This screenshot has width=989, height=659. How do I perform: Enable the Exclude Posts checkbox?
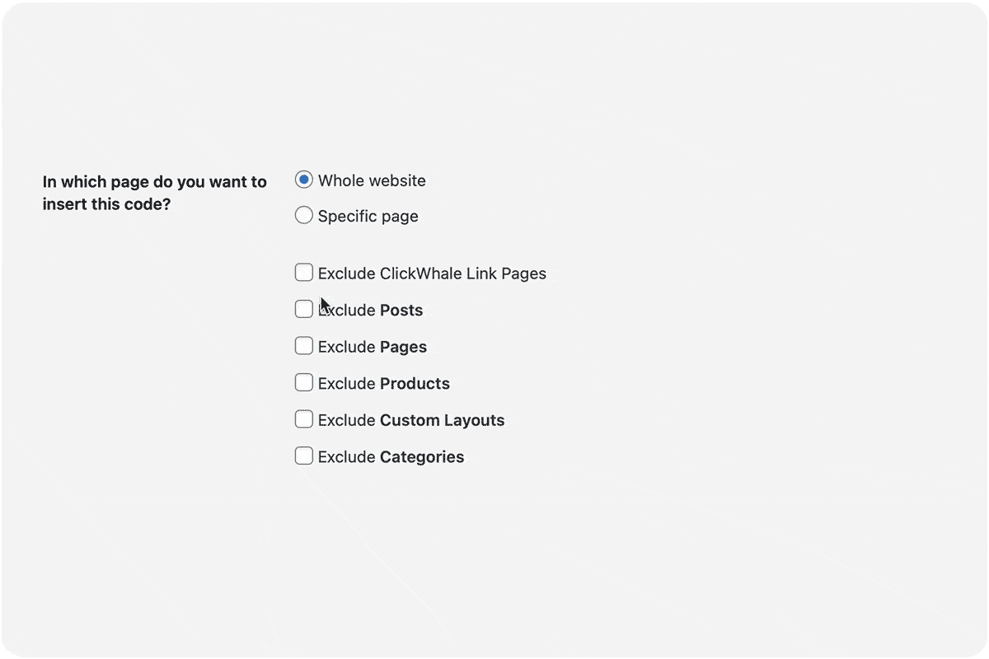(304, 310)
